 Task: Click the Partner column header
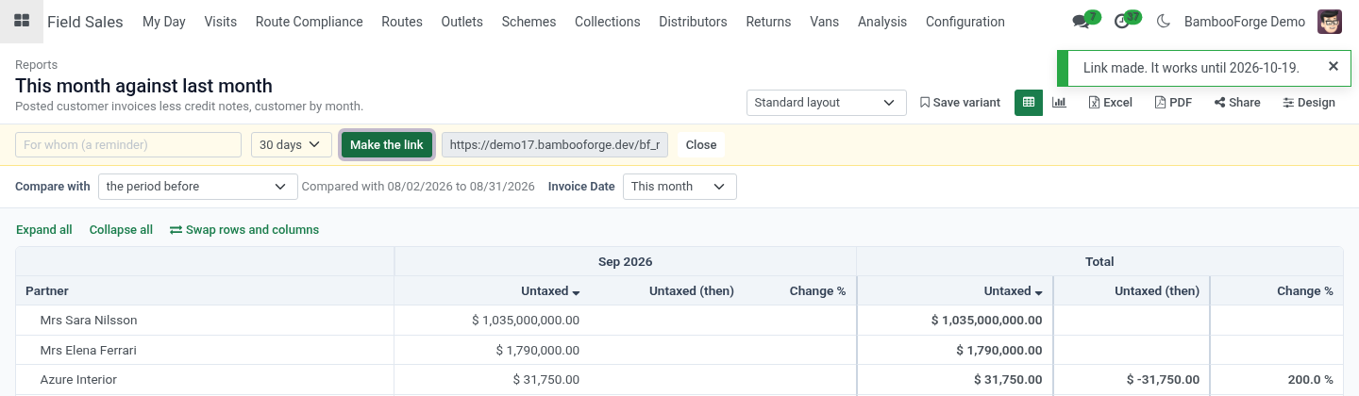205,291
